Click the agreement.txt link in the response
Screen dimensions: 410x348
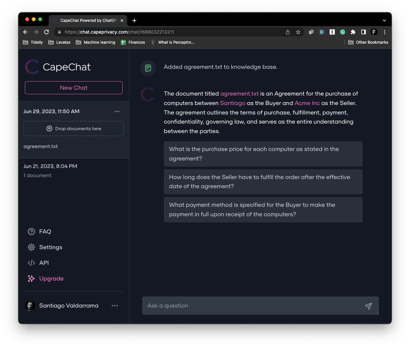(x=240, y=93)
